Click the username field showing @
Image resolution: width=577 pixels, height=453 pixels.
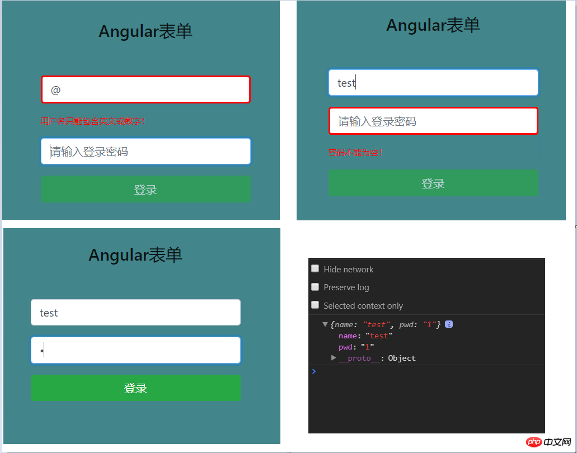pos(146,89)
